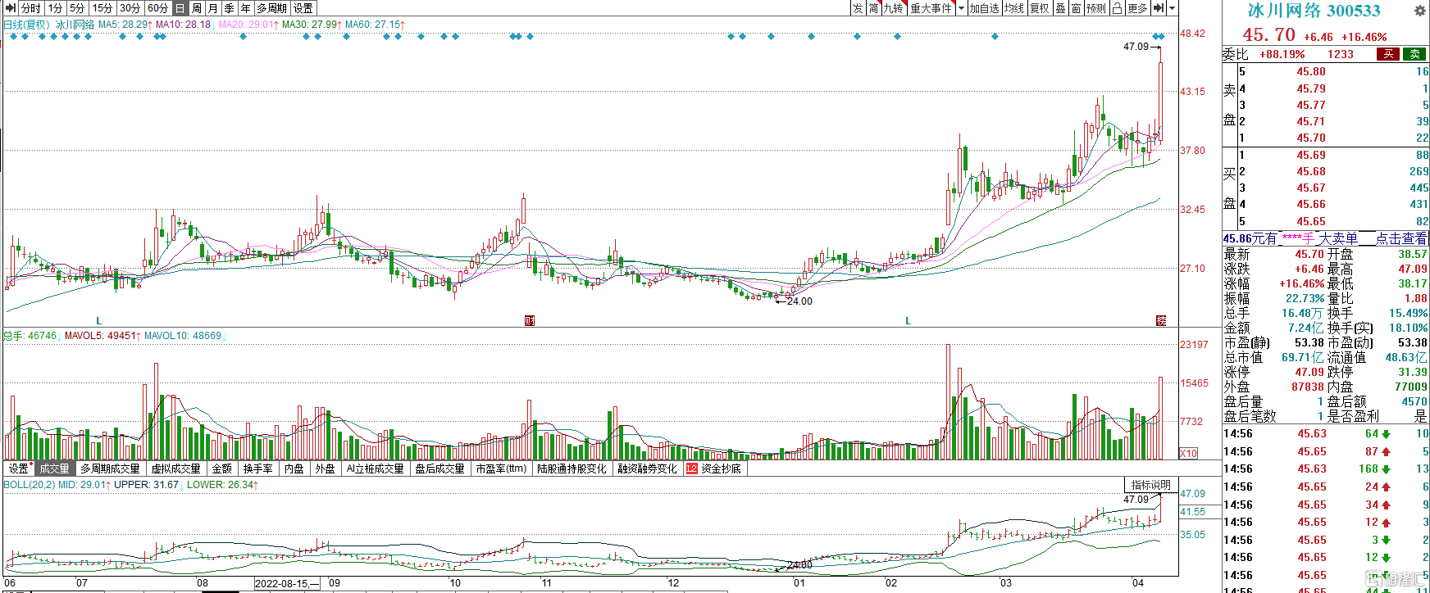This screenshot has width=1430, height=593.
Task: Click the 点击查看 link
Action: coord(1401,238)
